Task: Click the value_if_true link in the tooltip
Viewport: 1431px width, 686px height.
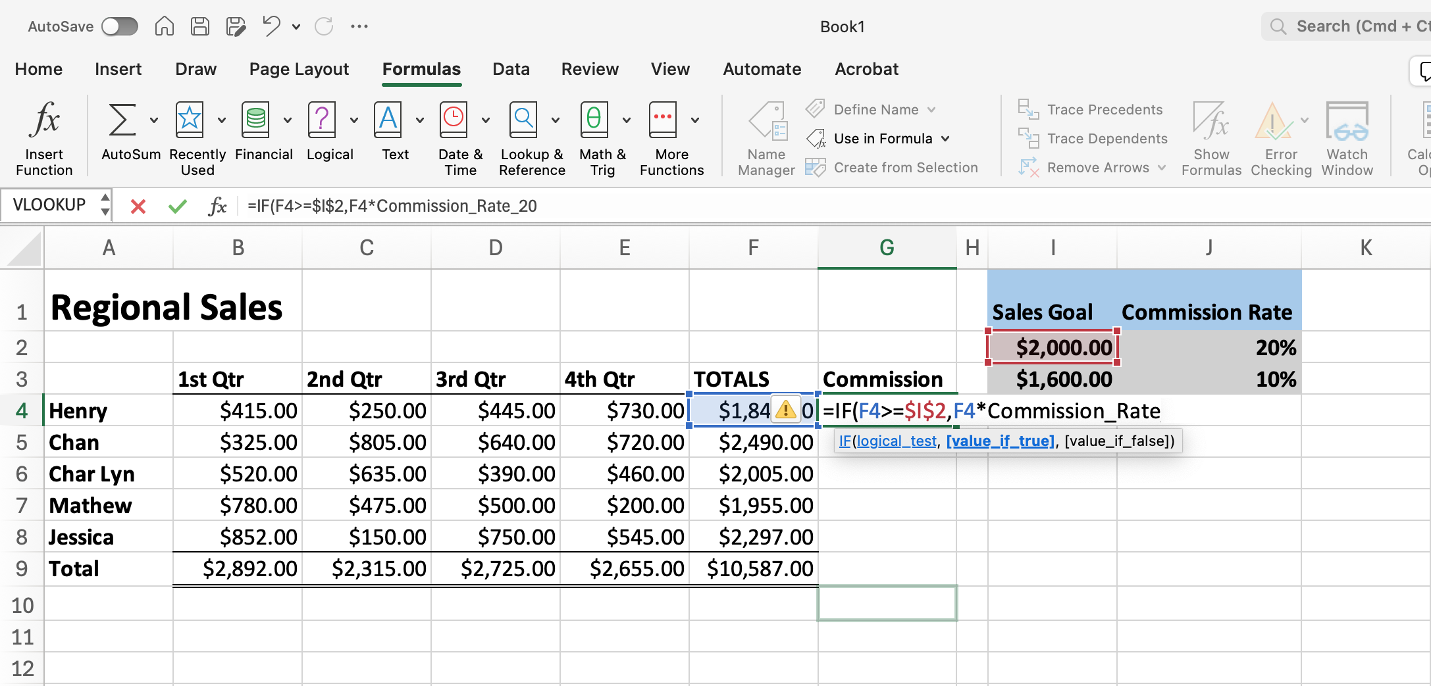Action: coord(1000,441)
